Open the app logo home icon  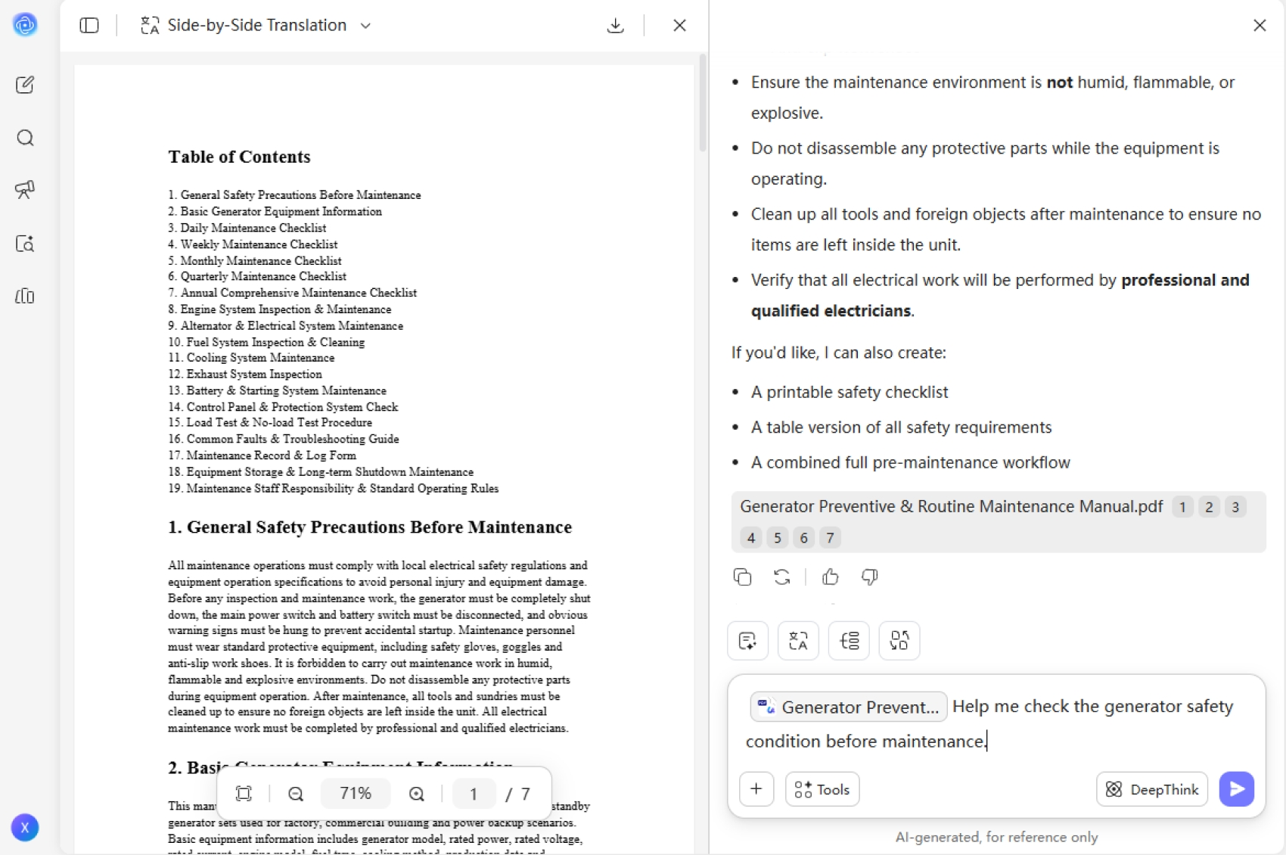(25, 25)
